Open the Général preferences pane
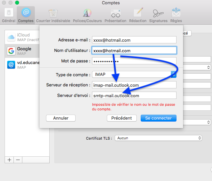Image resolution: width=212 pixels, height=181 pixels. pyautogui.click(x=9, y=15)
